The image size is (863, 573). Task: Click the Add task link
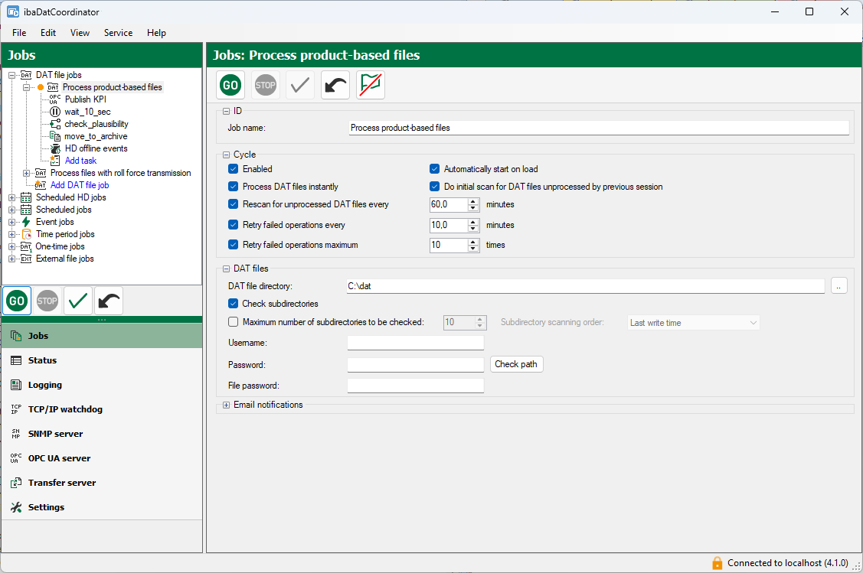click(x=80, y=161)
